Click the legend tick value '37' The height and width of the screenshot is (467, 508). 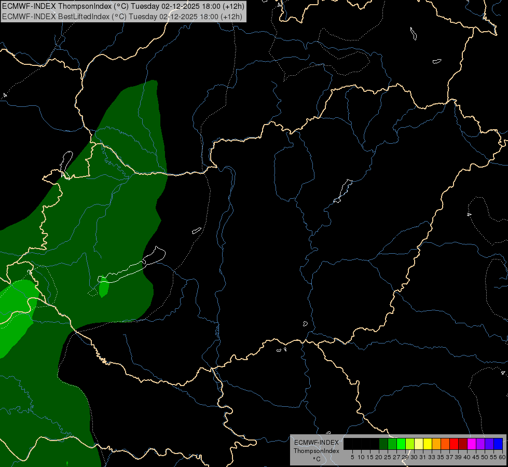click(x=450, y=457)
